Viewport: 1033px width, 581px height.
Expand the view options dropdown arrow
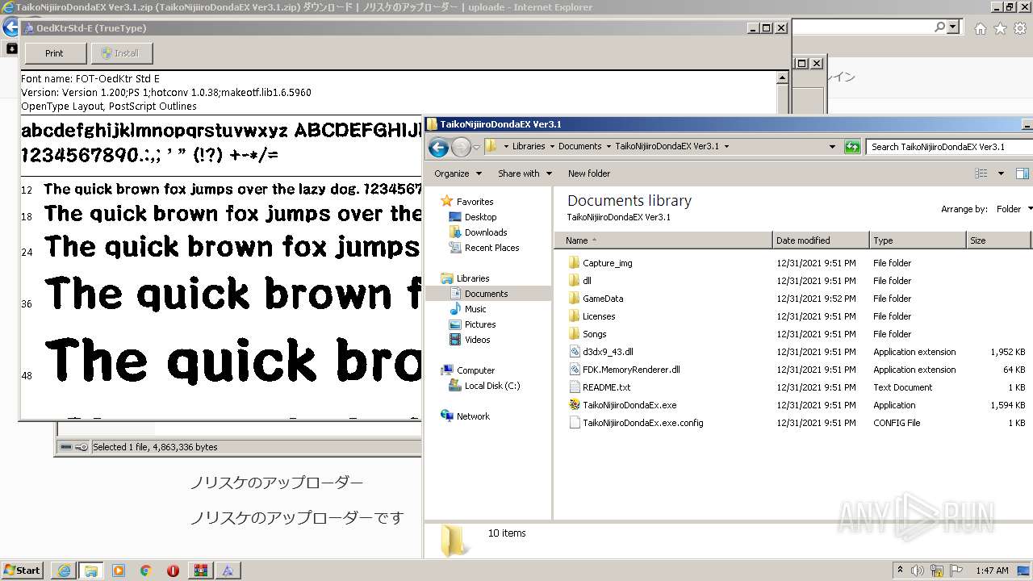click(x=1001, y=173)
